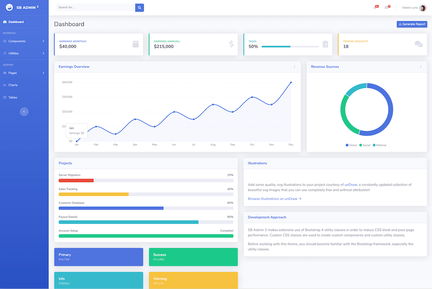Viewport: 432px width, 289px height.
Task: Open the Revenue Sources options menu
Action: [420, 67]
